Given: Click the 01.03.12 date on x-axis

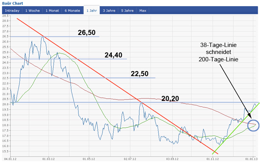Looking at the screenshot, I should (x=49, y=159).
